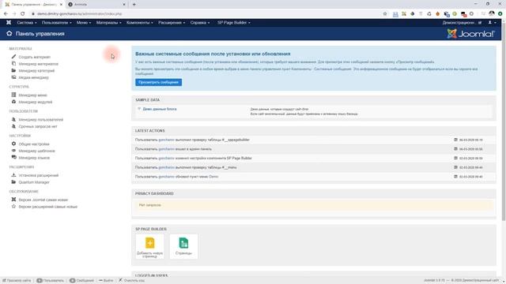Open the SP Page Builder dropdown menu
This screenshot has width=506, height=284.
click(x=234, y=23)
